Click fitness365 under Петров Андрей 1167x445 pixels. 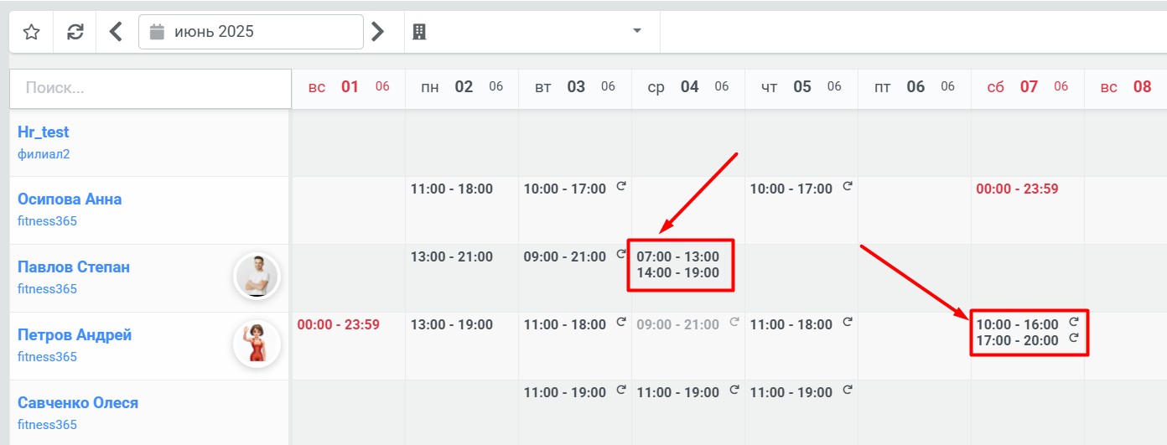(x=47, y=357)
